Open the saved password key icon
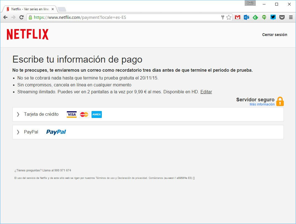This screenshot has height=224, width=296. coord(222,17)
